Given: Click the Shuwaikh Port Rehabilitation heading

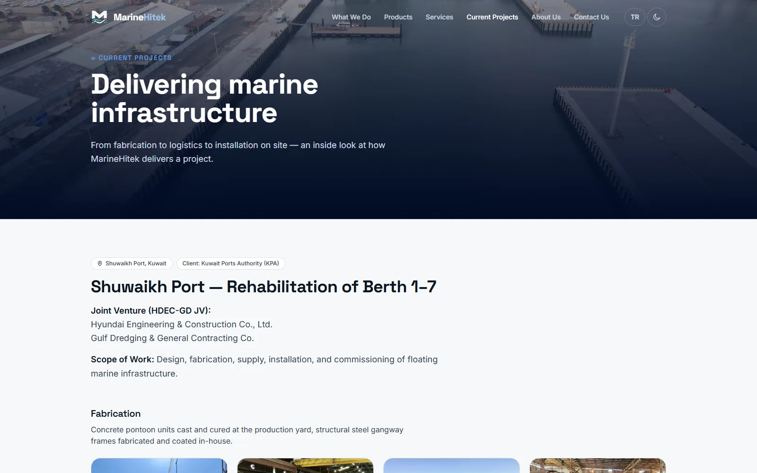Looking at the screenshot, I should pos(264,287).
